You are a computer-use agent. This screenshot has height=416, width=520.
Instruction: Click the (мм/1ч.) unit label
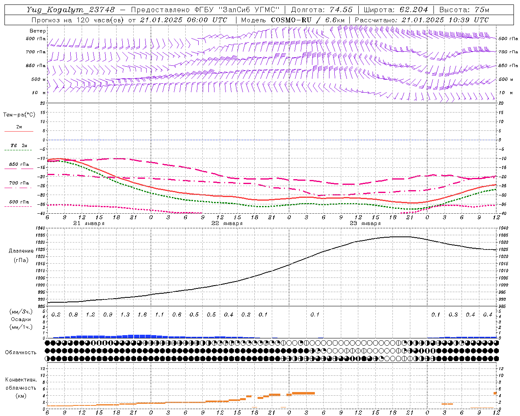(x=21, y=327)
